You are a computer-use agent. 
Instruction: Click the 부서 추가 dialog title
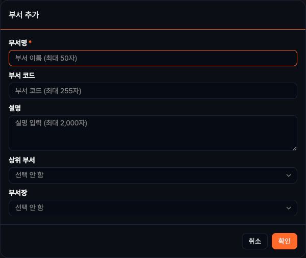(x=24, y=14)
